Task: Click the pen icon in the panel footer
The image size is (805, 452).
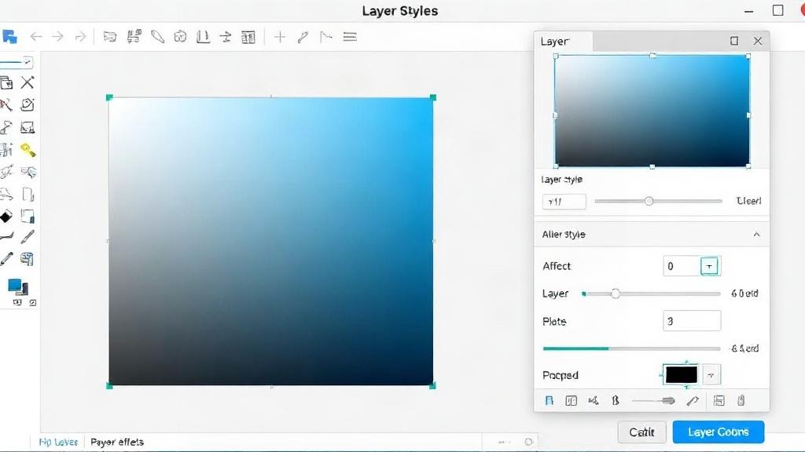Action: click(693, 401)
